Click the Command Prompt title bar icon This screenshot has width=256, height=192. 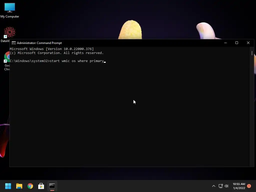(x=14, y=43)
